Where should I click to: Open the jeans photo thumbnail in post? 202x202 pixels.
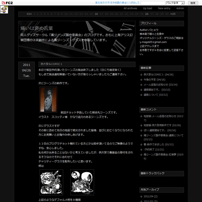coord(48,99)
